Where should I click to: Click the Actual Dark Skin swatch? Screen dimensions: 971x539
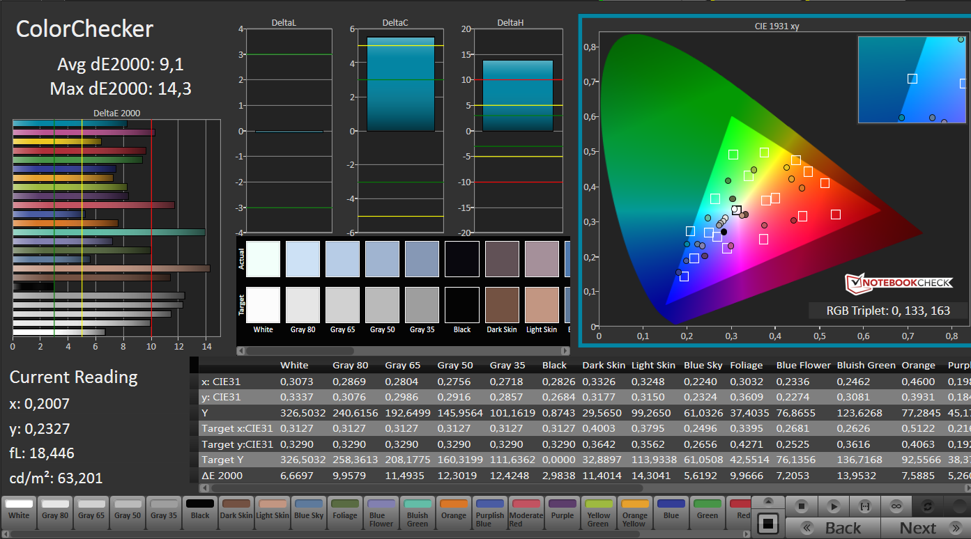[x=502, y=259]
